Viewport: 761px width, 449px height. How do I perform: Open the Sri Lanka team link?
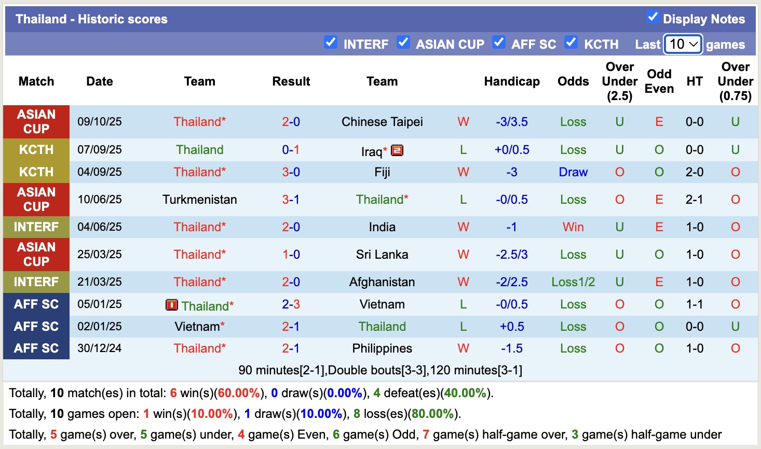382,255
